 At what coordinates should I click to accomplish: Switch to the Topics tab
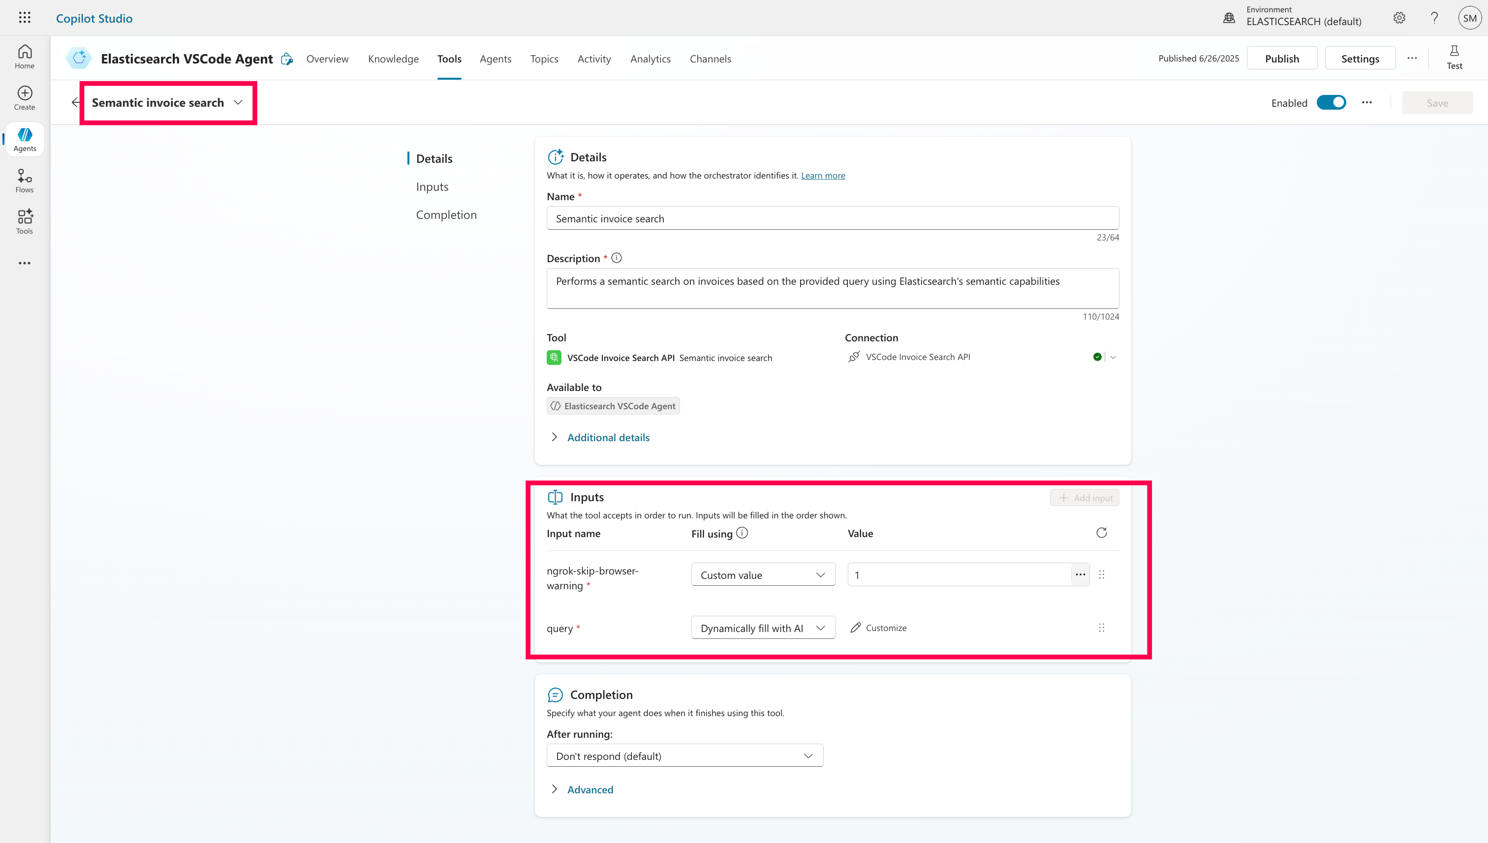coord(544,59)
